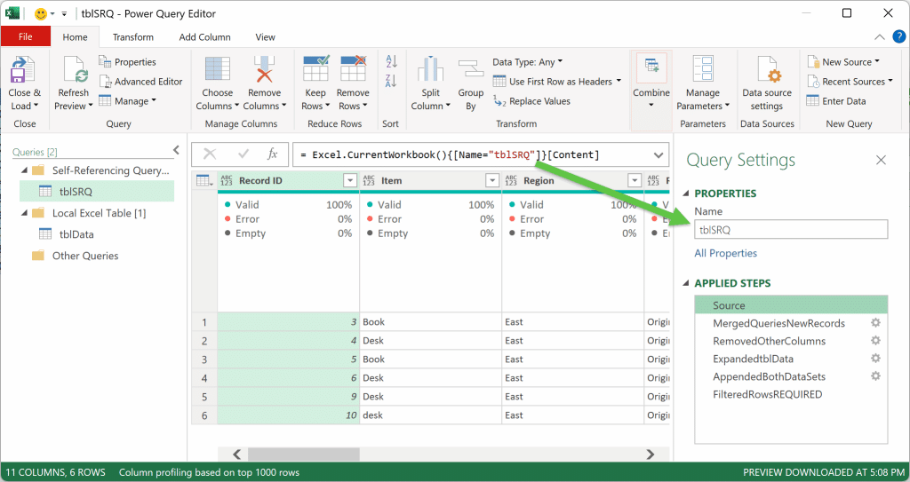Click gear icon next to RemovedOtherColumns

pos(875,341)
